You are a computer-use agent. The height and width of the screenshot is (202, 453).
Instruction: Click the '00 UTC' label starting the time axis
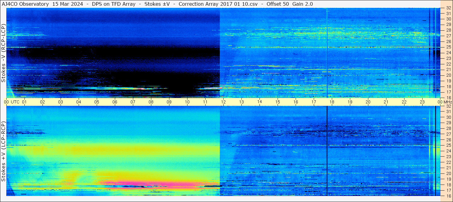tap(11, 102)
